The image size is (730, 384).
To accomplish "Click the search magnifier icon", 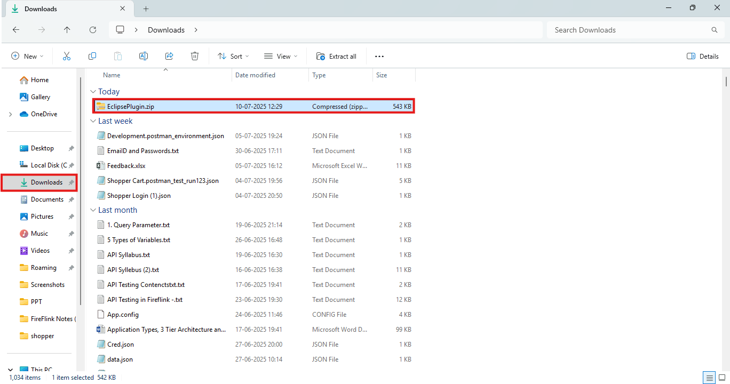I will [715, 30].
